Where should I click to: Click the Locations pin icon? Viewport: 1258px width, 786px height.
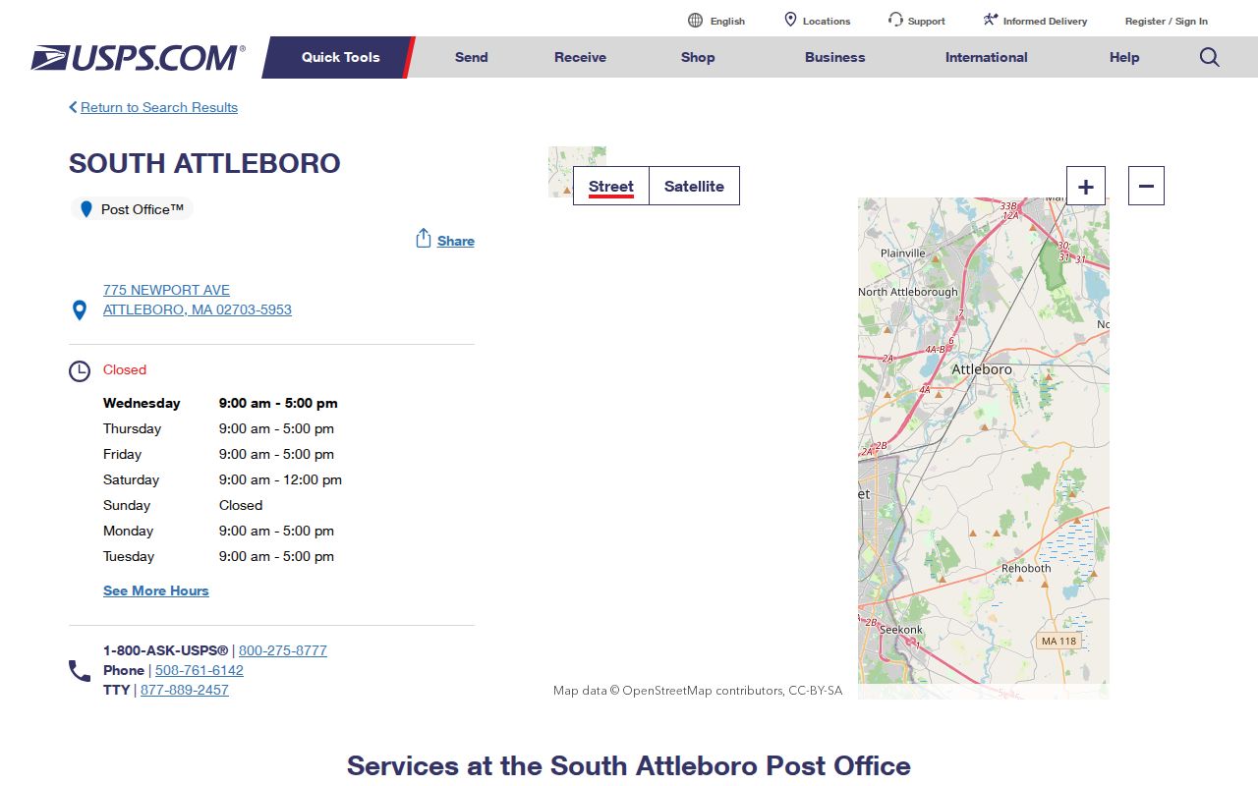(790, 20)
